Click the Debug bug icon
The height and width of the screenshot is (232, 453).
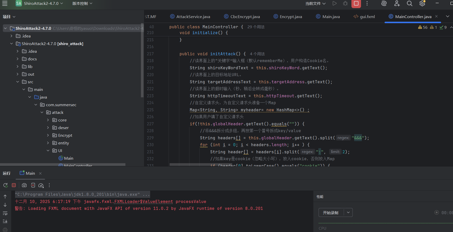pos(345,3)
